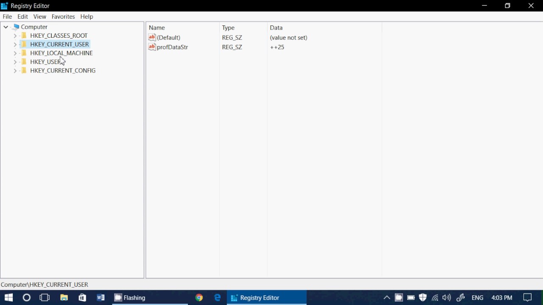This screenshot has height=305, width=543.
Task: Select the profDataStr value entry
Action: point(172,47)
